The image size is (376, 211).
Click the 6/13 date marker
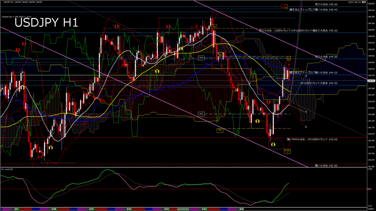click(x=167, y=209)
